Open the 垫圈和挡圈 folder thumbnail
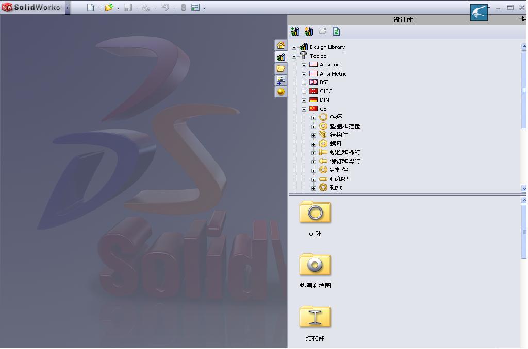 pos(315,265)
